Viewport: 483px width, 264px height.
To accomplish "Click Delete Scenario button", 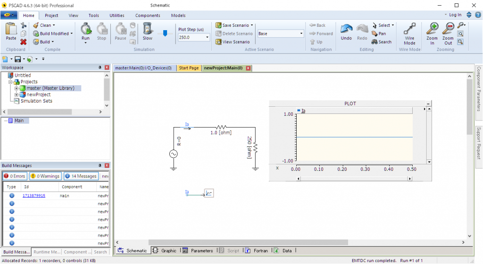I will (234, 33).
